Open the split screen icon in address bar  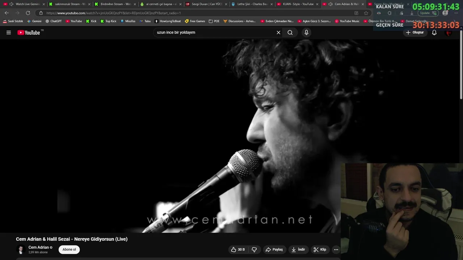(x=356, y=13)
